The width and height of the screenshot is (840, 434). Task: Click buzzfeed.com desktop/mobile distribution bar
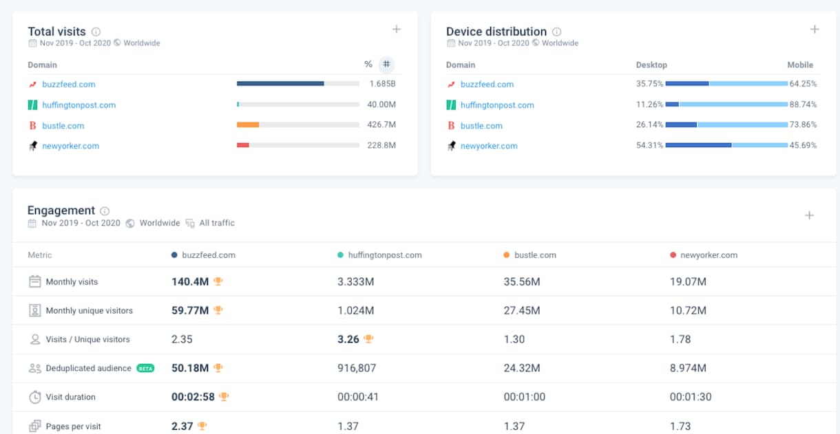tap(726, 84)
